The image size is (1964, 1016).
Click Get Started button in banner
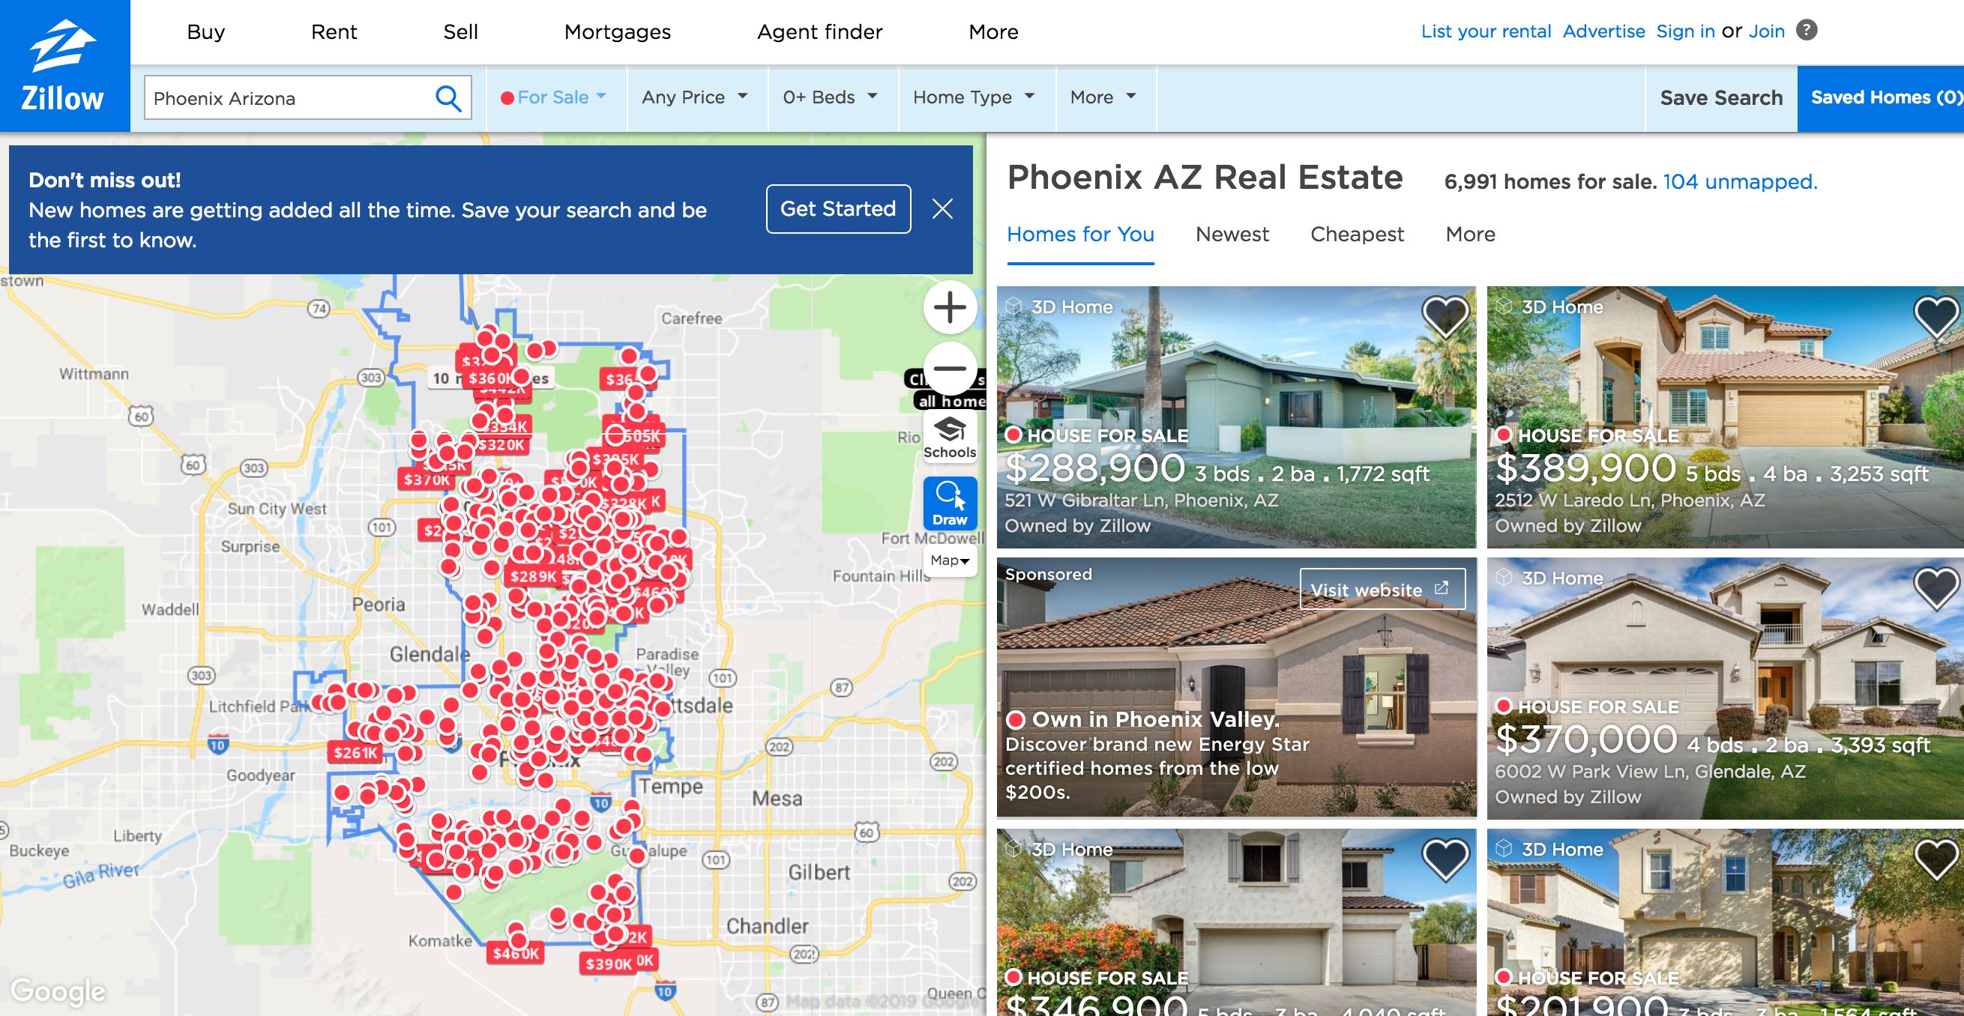(x=839, y=208)
